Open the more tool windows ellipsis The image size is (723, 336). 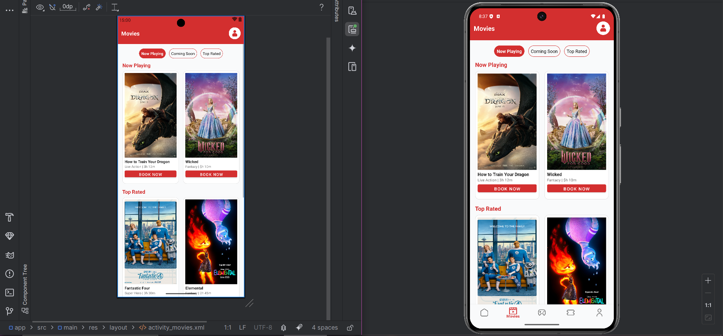pos(10,10)
